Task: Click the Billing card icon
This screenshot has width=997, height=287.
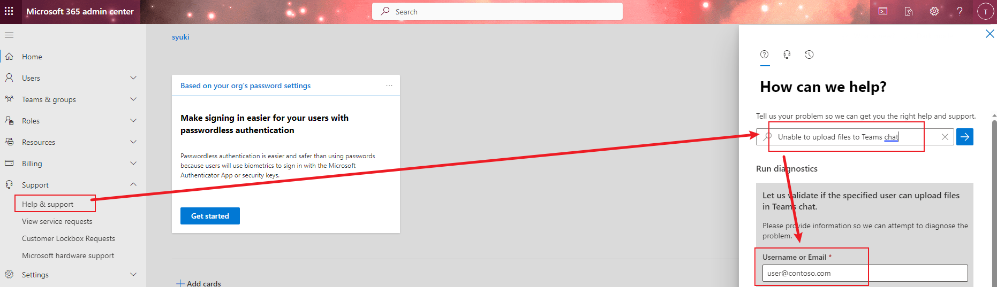Action: click(9, 163)
